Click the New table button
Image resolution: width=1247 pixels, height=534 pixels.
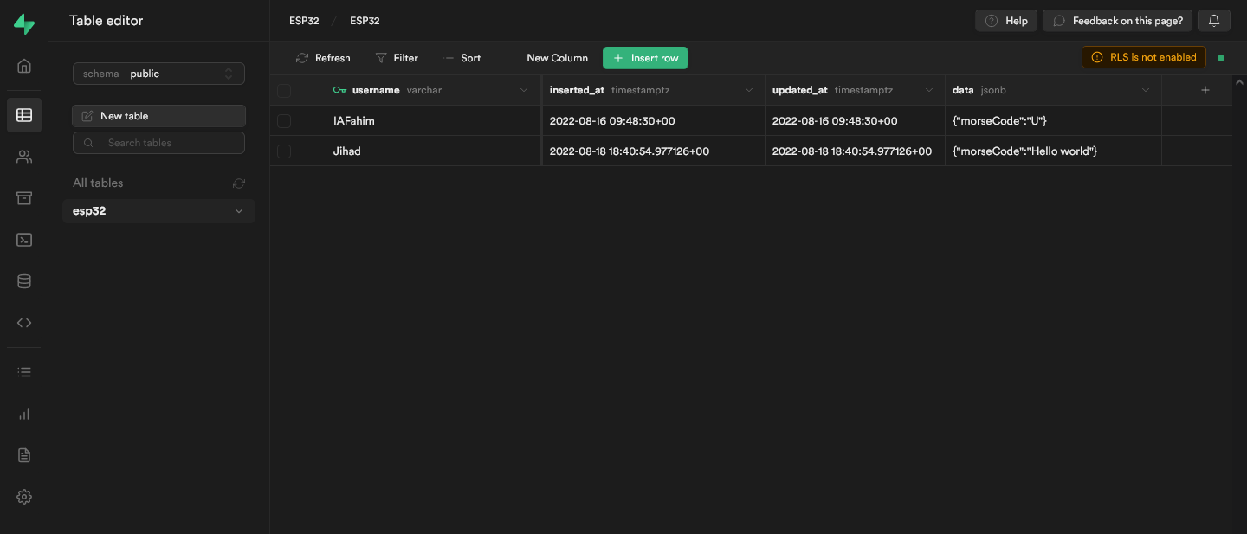tap(158, 116)
